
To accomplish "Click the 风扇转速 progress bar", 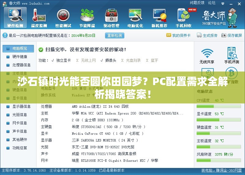I will tap(219, 160).
